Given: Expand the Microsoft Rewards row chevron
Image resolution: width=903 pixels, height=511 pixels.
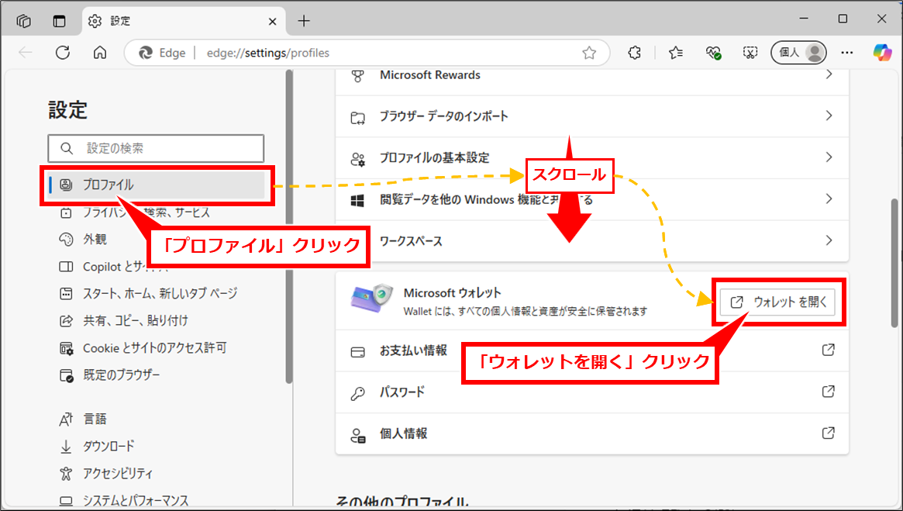Looking at the screenshot, I should (828, 75).
